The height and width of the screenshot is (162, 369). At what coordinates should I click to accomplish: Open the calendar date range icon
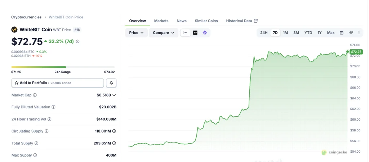pos(342,33)
